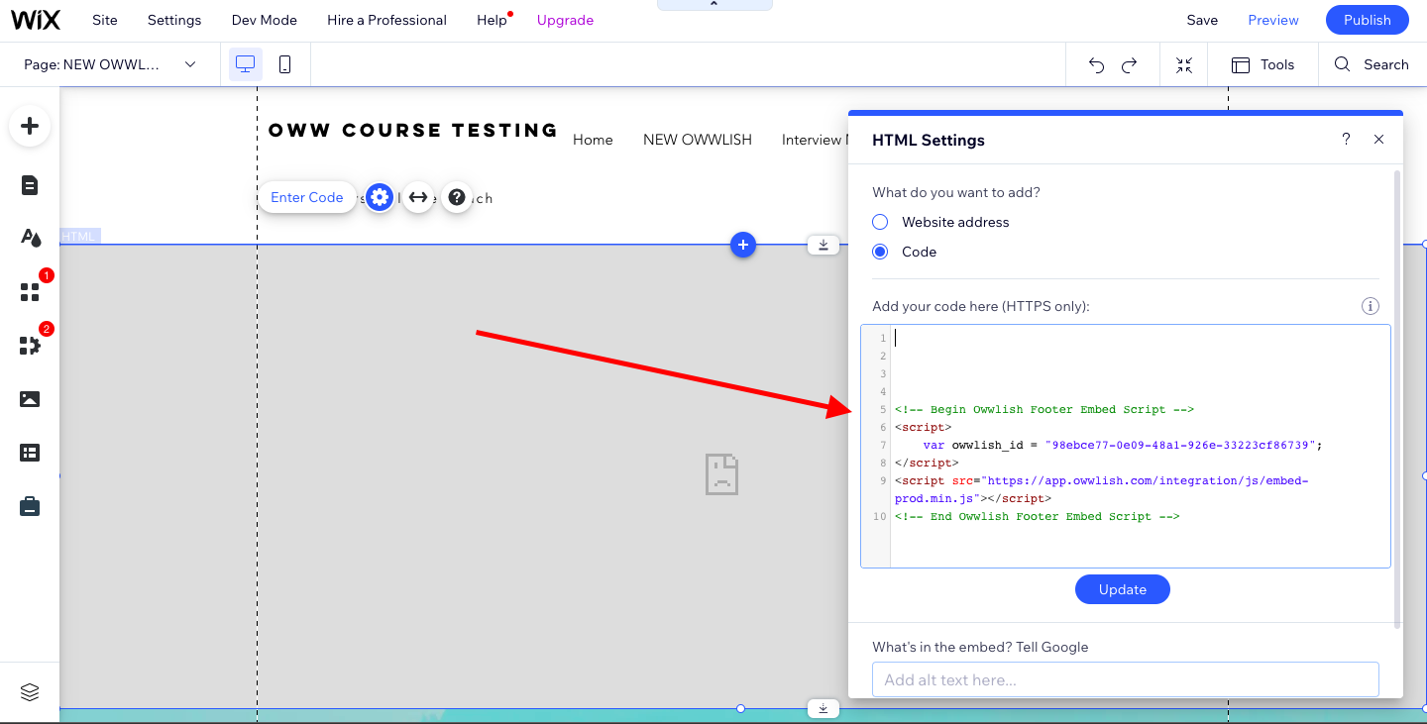Click the End Owwlish Footer comment line
Image resolution: width=1427 pixels, height=724 pixels.
pyautogui.click(x=1037, y=516)
